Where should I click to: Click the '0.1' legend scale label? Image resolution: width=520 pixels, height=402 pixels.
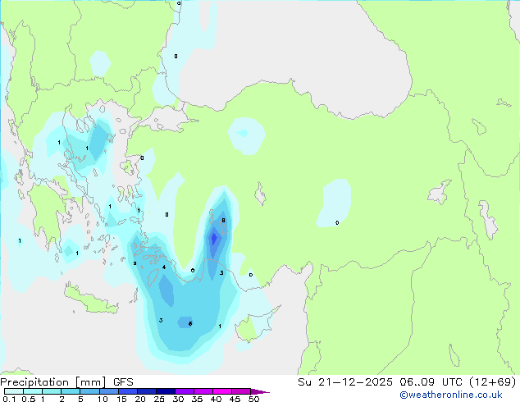point(9,399)
